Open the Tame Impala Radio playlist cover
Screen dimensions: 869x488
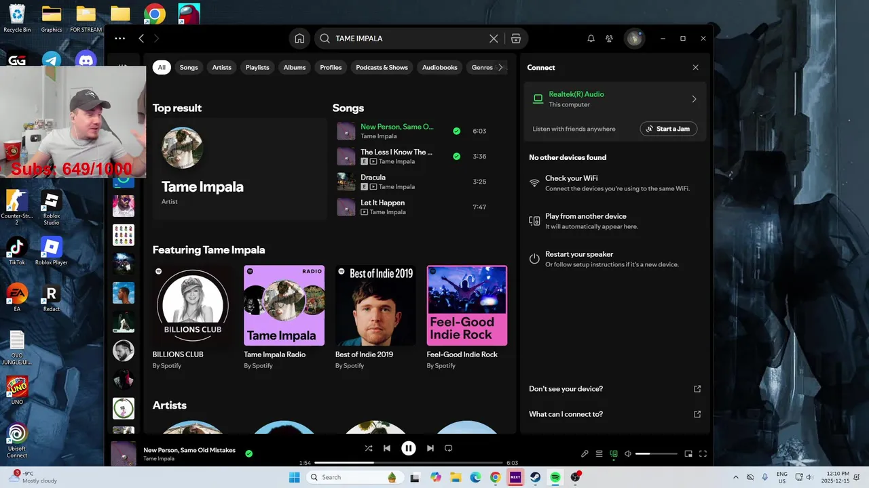click(x=284, y=306)
